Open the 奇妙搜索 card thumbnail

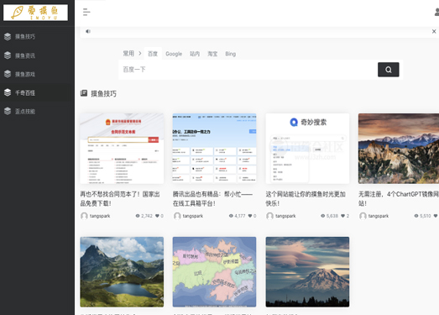[x=307, y=149]
